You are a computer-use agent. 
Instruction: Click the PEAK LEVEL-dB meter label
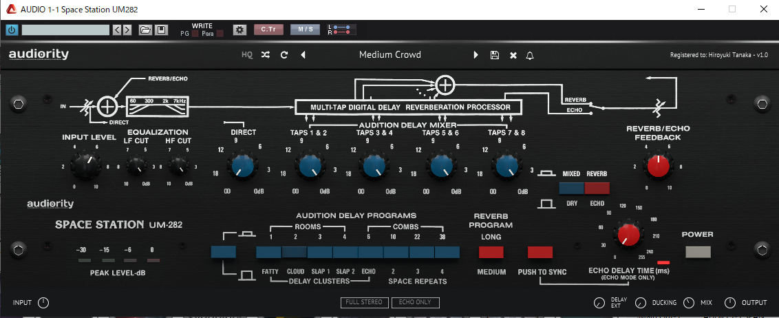coord(118,273)
